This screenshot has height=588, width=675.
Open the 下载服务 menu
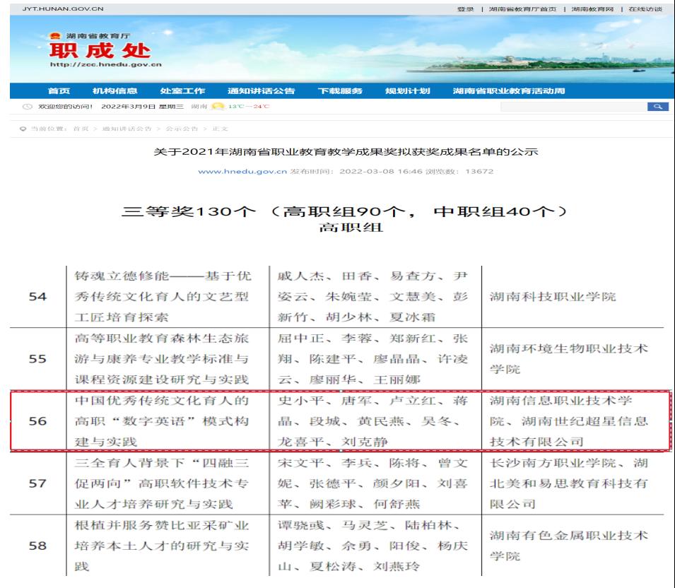coord(340,90)
